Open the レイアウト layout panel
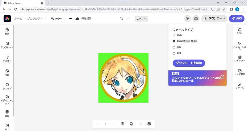This screenshot has height=131, width=247. coord(240,58)
